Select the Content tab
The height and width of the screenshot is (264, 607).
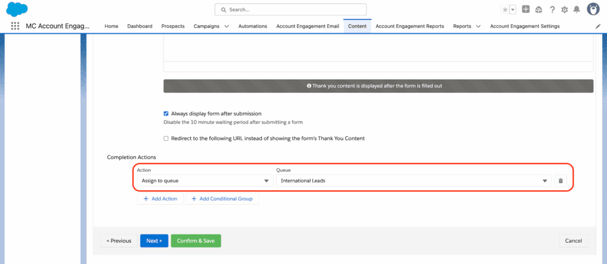point(357,26)
